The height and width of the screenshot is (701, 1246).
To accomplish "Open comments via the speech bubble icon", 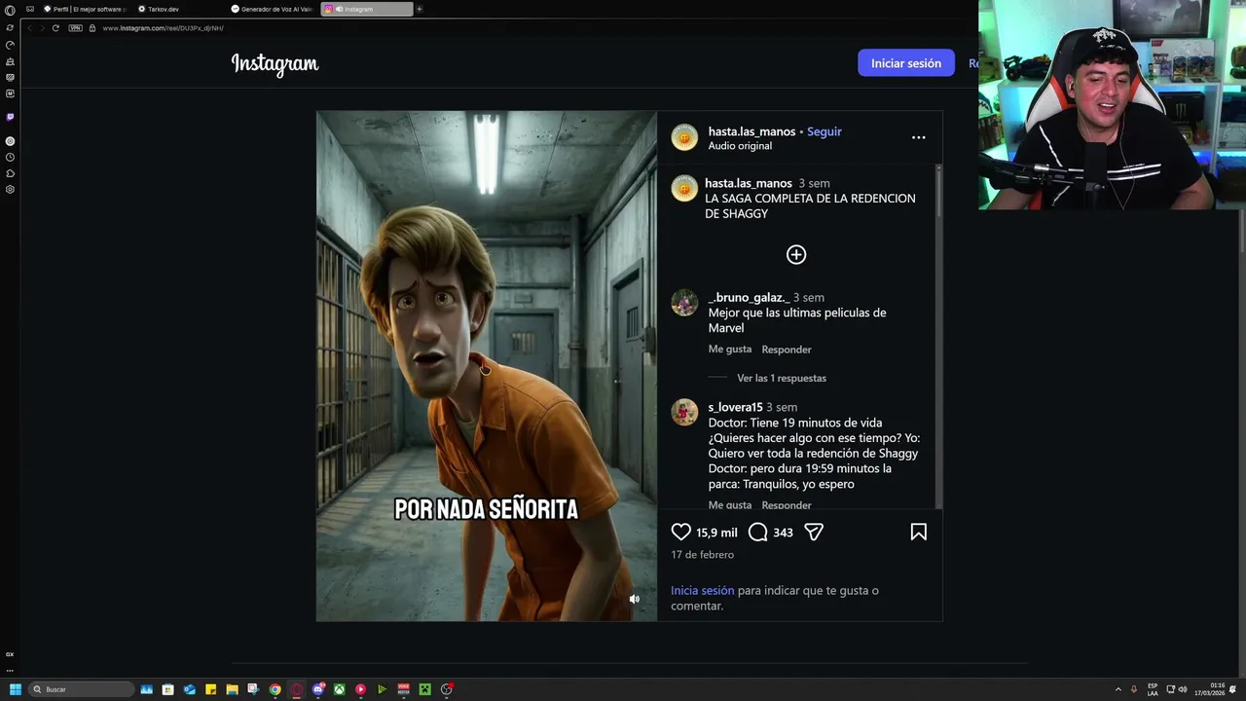I will [x=758, y=533].
